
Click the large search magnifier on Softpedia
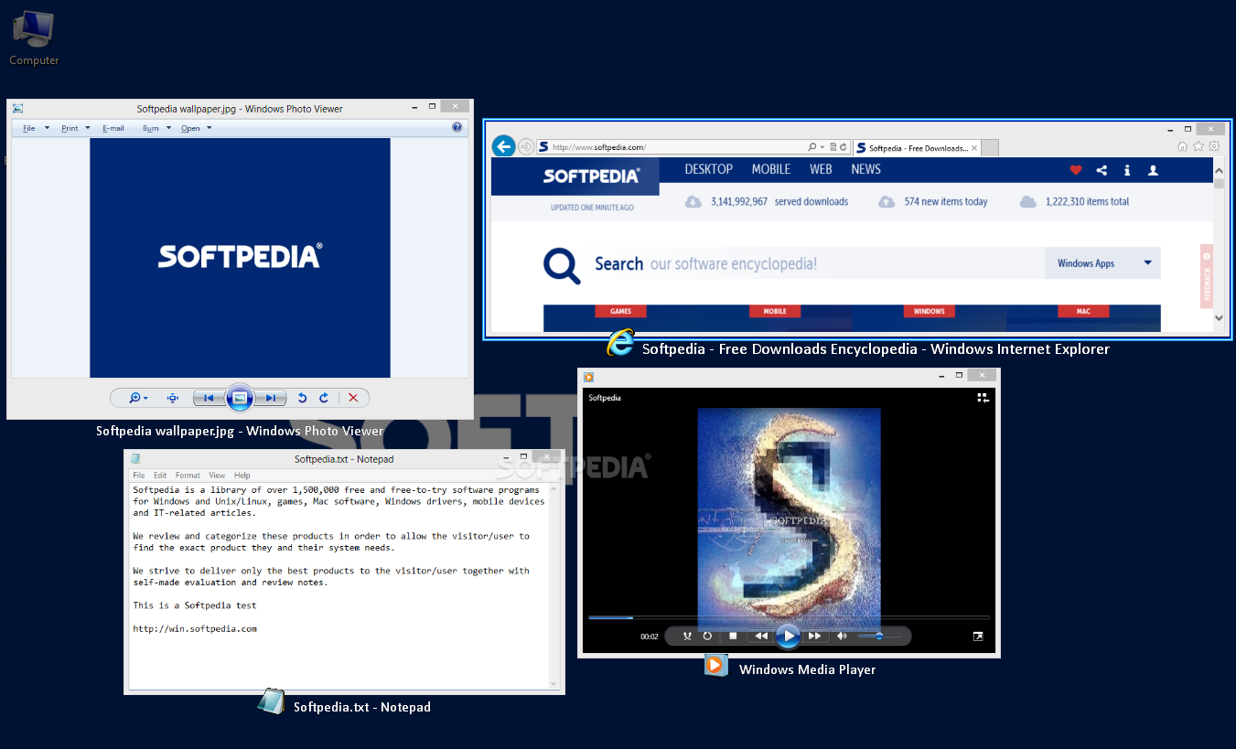point(562,266)
